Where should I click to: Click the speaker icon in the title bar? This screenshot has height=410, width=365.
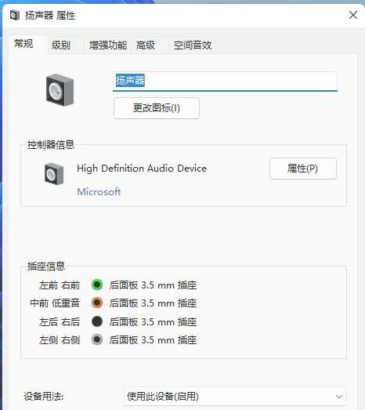pyautogui.click(x=15, y=15)
